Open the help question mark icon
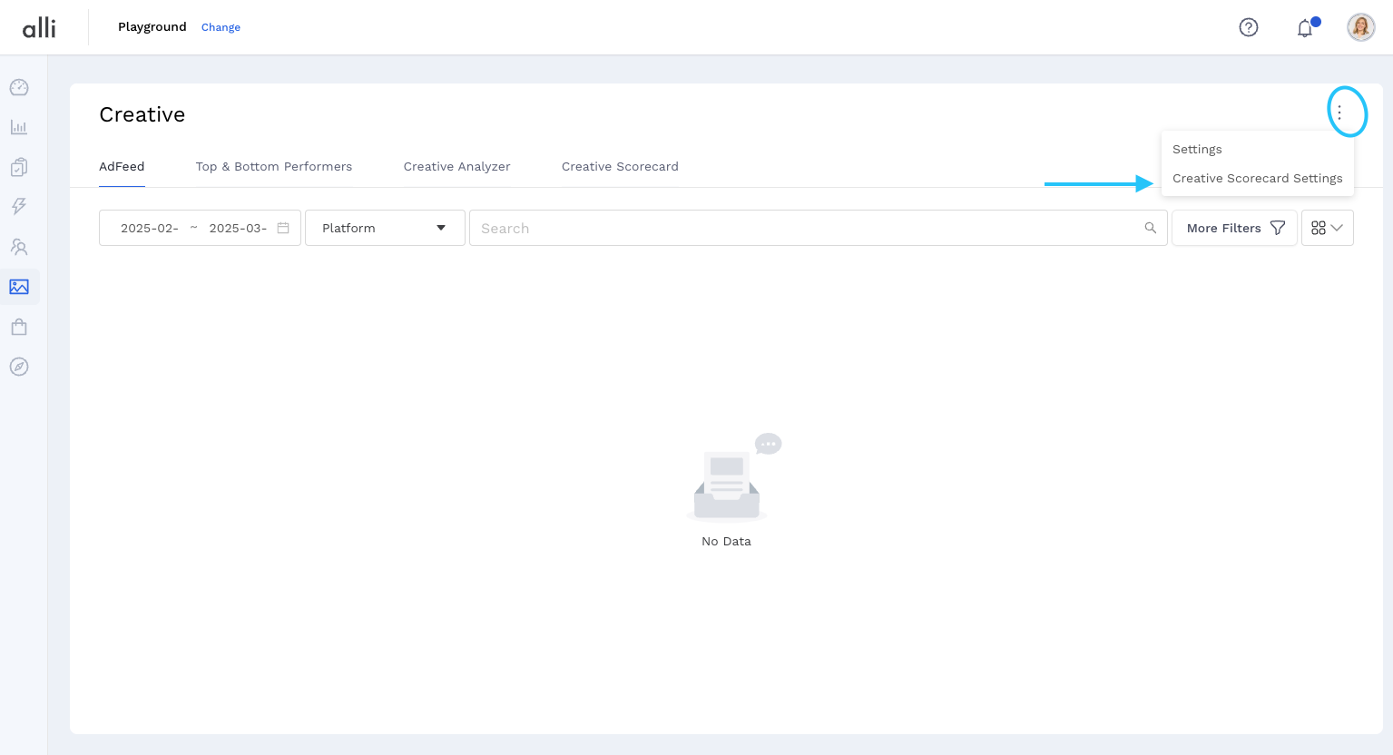 (x=1249, y=27)
